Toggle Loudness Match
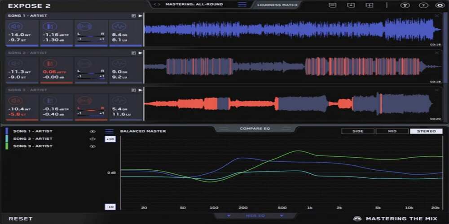The height and width of the screenshot is (224, 449). (277, 5)
